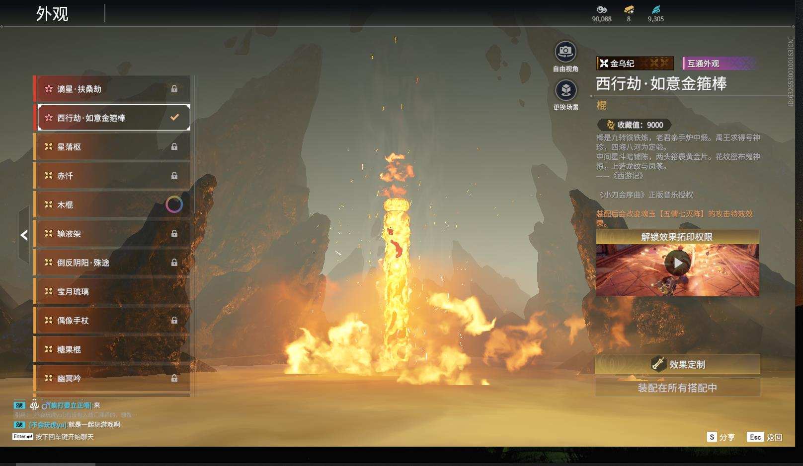Click the gold ticket currency icon
The width and height of the screenshot is (803, 466).
[x=629, y=9]
